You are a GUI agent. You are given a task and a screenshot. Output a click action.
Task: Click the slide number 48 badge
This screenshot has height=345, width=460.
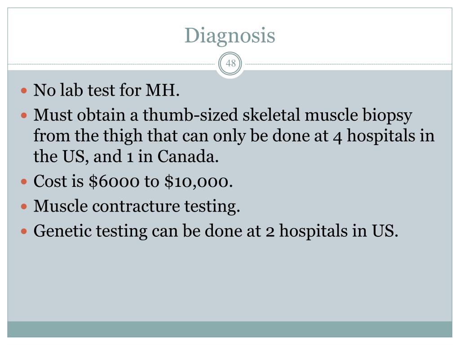pyautogui.click(x=230, y=64)
